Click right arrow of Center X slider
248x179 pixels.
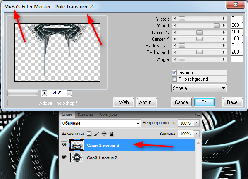point(224,32)
